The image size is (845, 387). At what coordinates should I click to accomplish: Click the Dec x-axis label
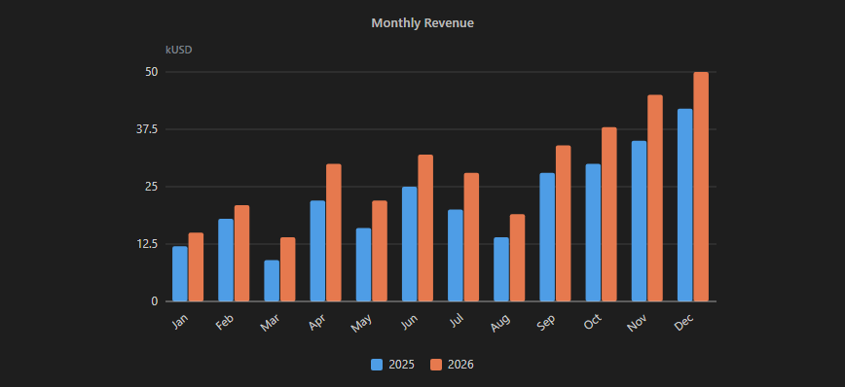pos(684,323)
